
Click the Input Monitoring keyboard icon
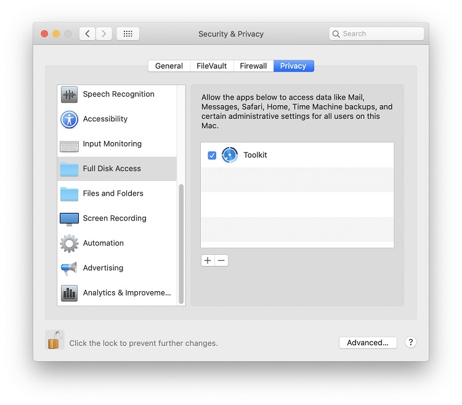click(69, 146)
